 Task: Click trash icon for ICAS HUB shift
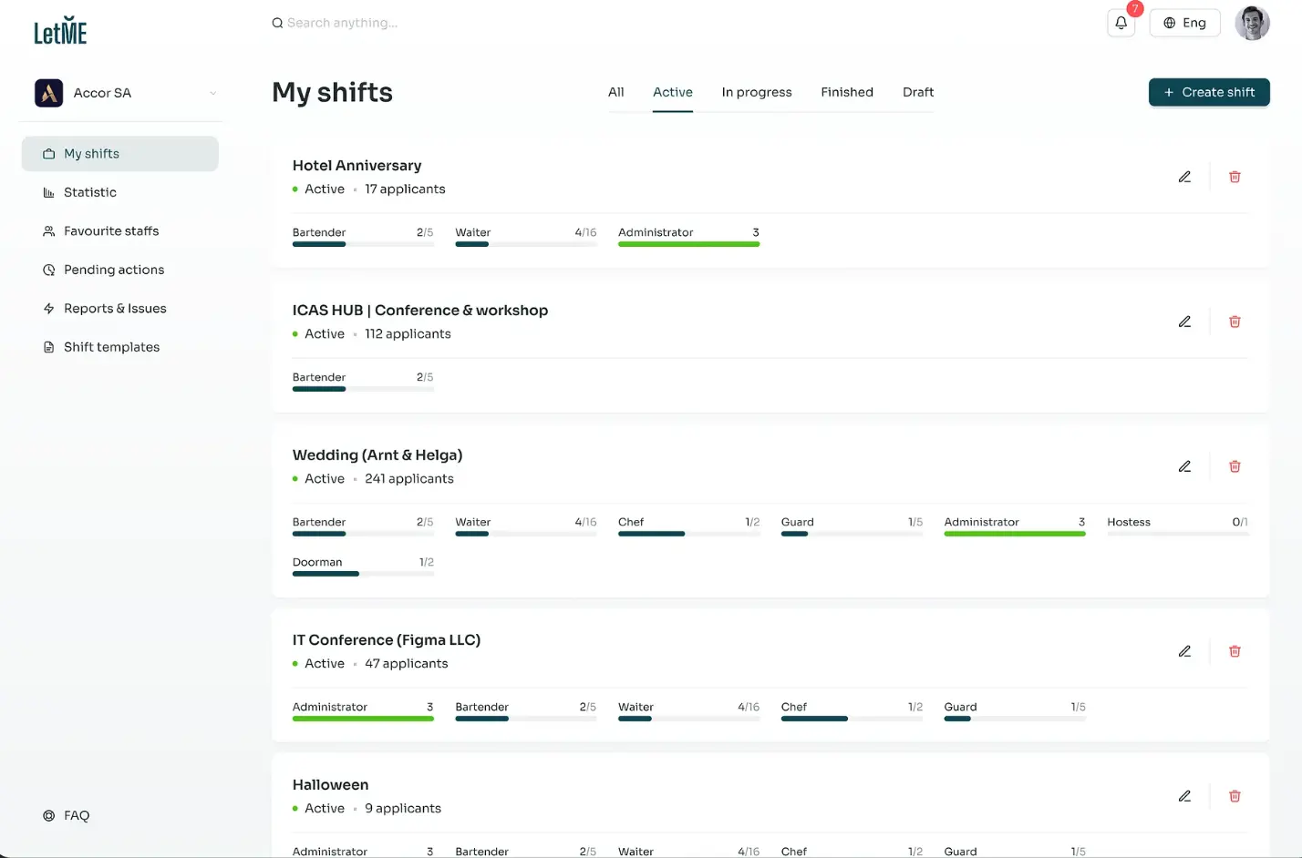1235,322
